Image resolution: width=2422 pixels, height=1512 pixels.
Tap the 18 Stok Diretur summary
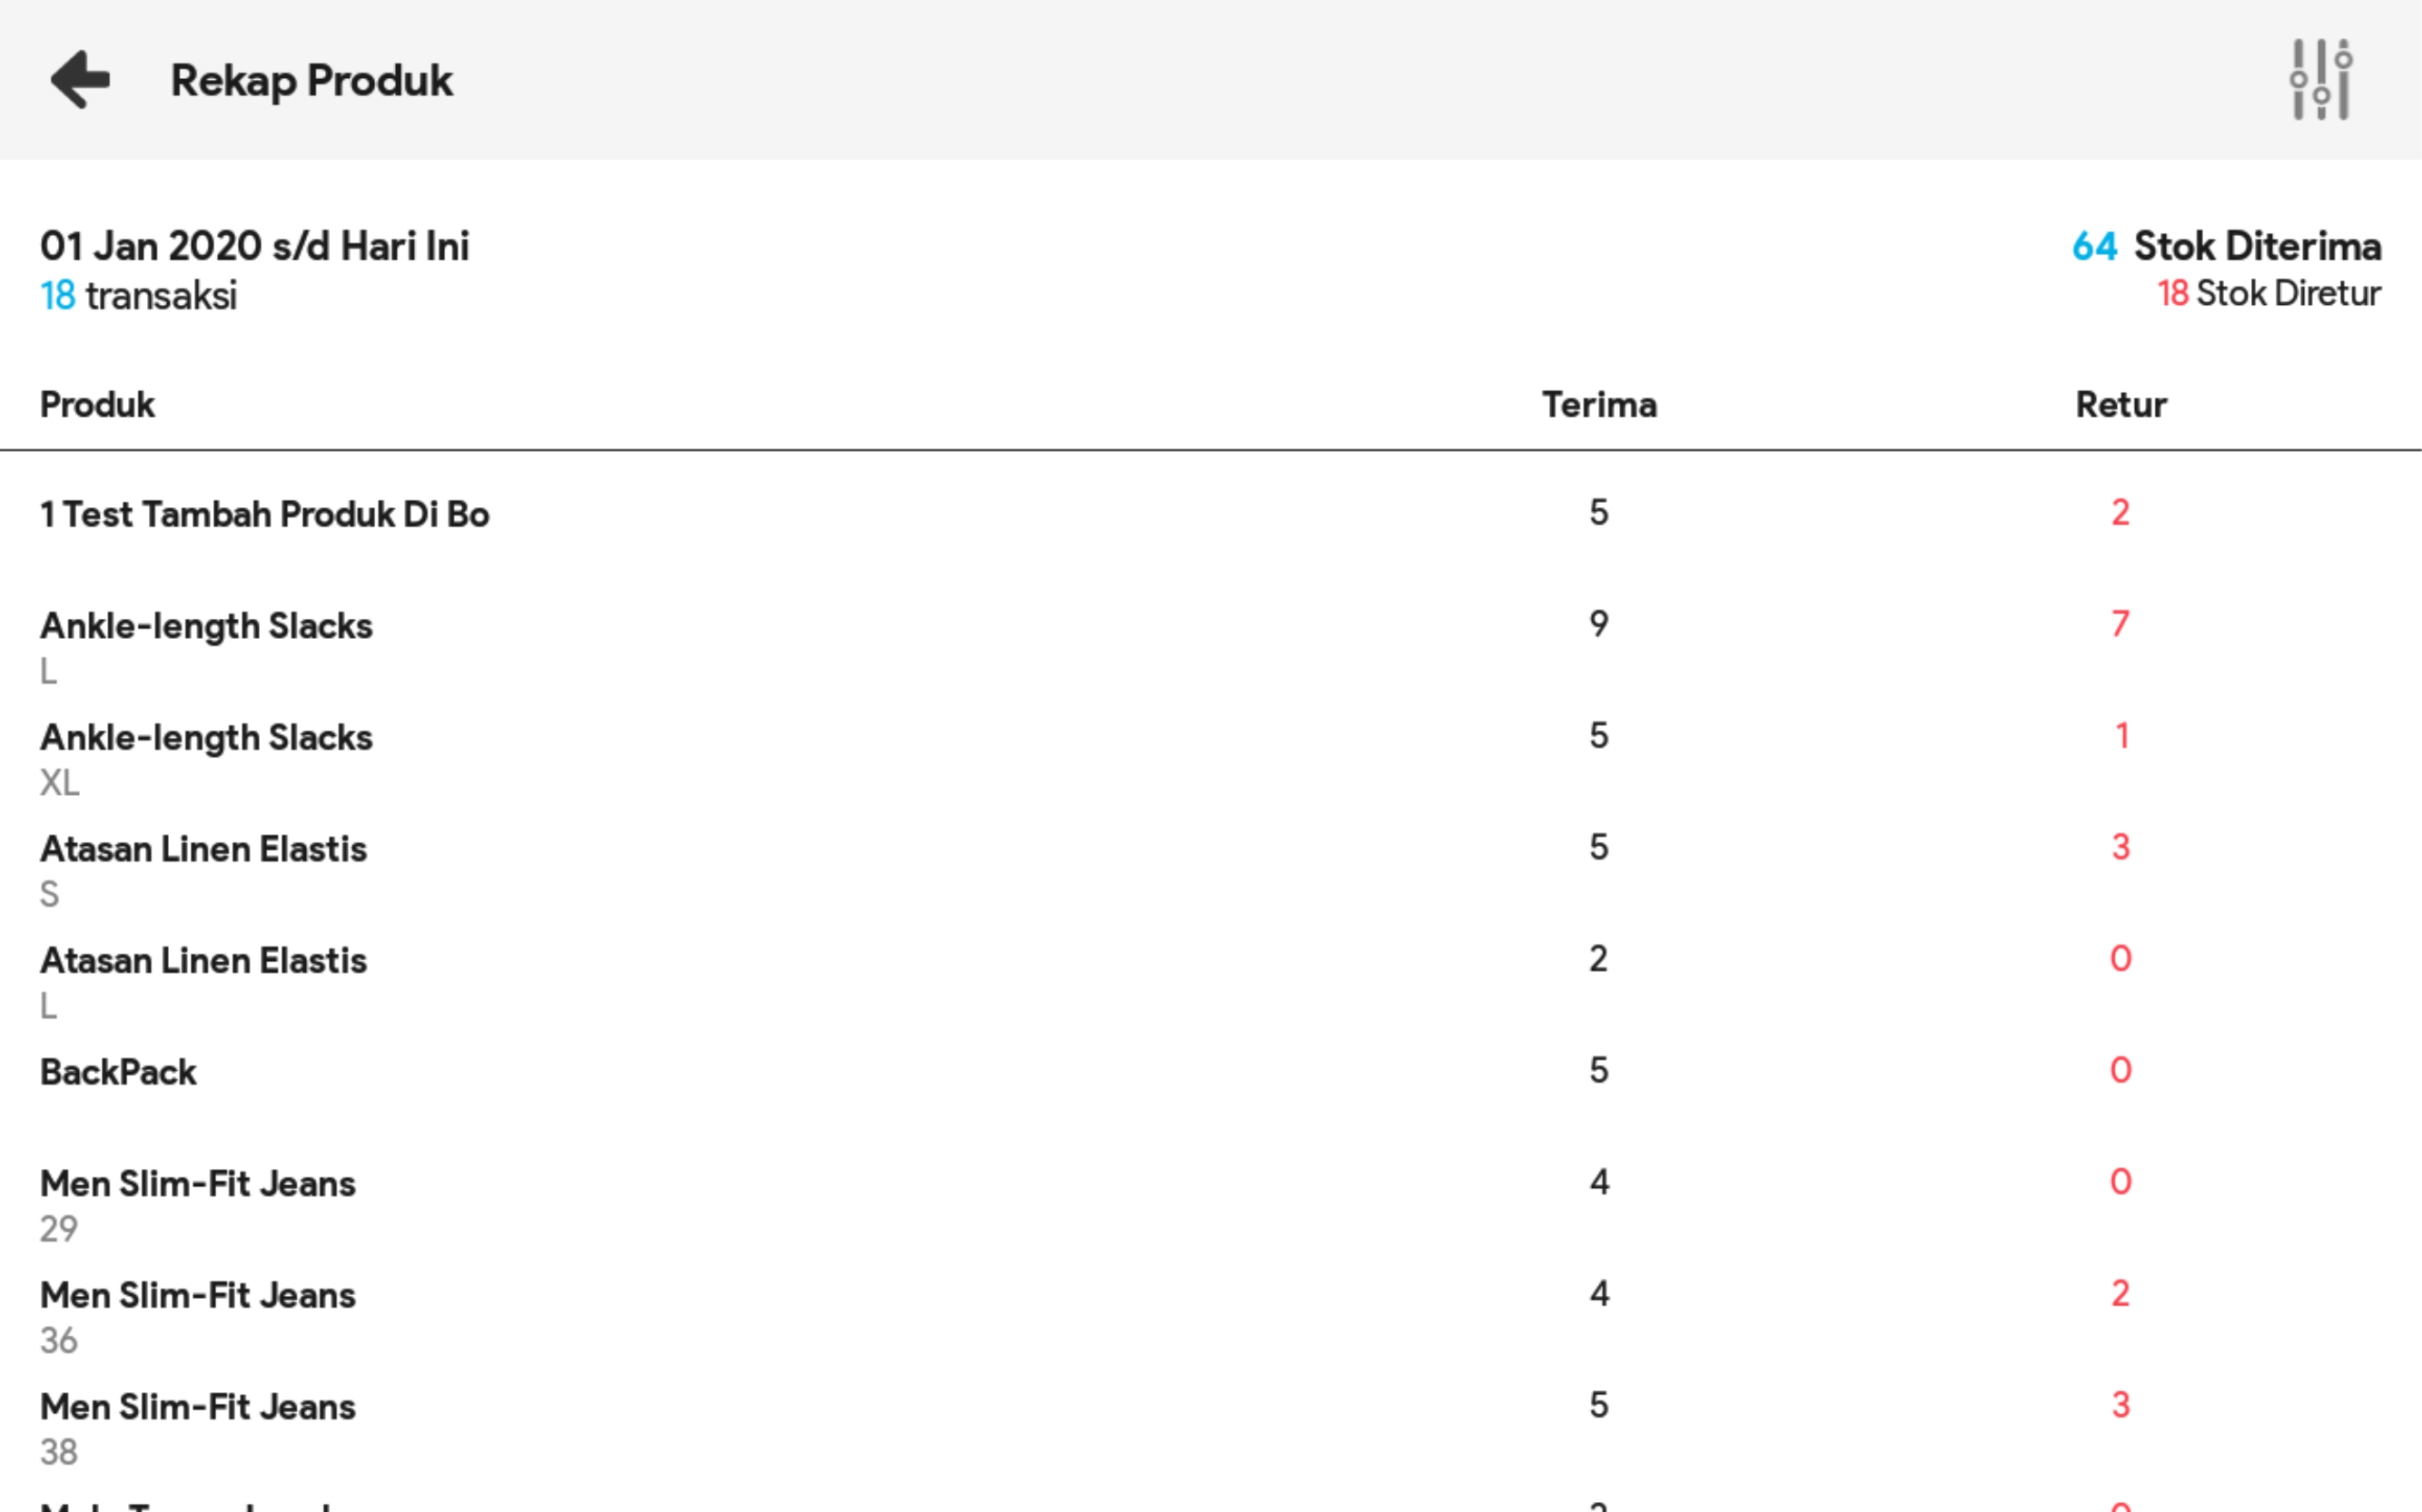[2268, 294]
